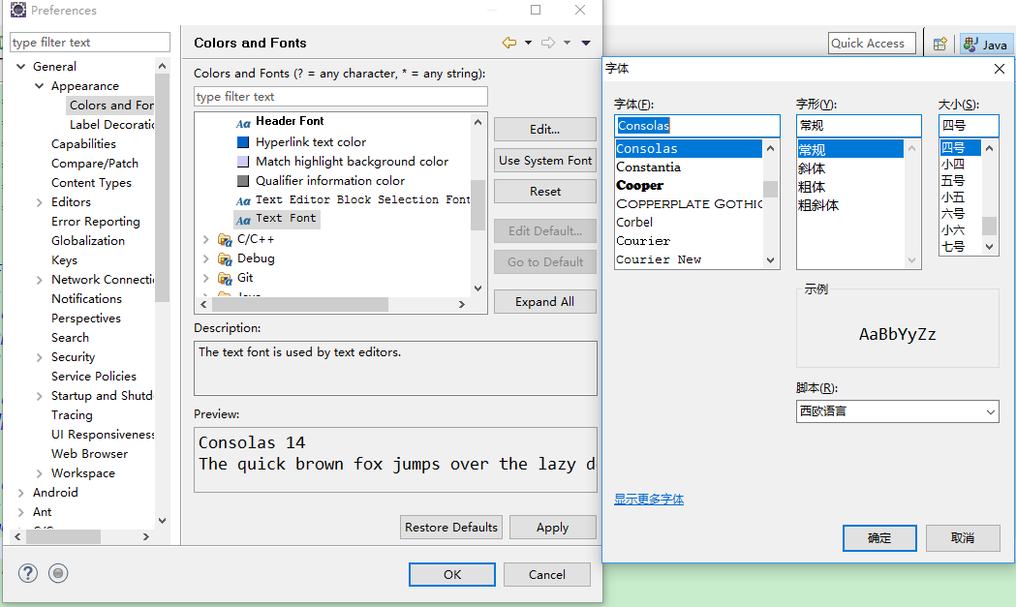Click the Debug folder icon
The width and height of the screenshot is (1016, 607).
pos(225,259)
